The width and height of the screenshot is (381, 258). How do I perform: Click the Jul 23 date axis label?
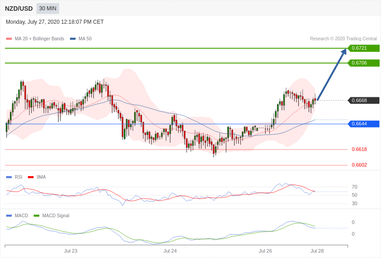point(71,251)
